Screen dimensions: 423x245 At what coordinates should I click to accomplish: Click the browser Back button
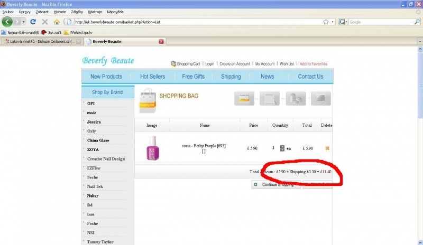[8, 22]
